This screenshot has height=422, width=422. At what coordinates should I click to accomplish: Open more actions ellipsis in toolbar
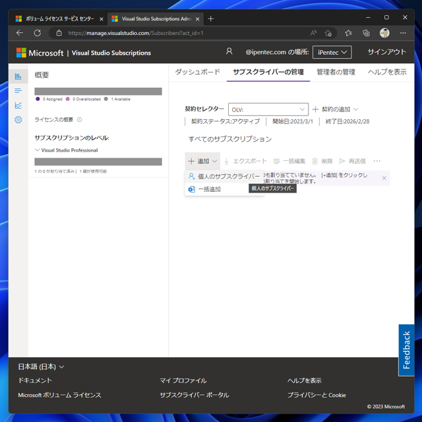pos(377,161)
